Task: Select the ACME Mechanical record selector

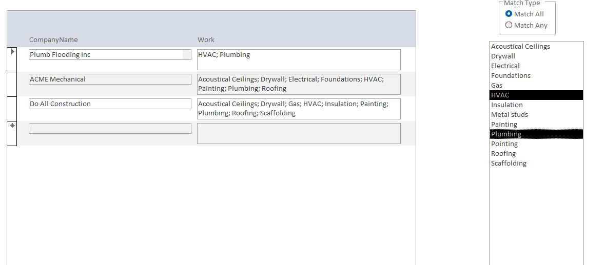Action: tap(12, 84)
